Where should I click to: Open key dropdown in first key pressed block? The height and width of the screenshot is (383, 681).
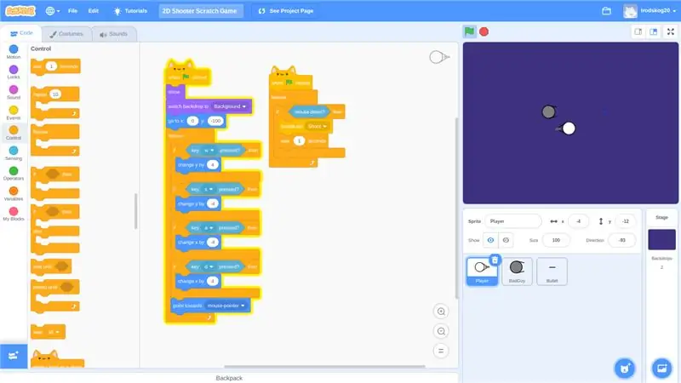click(x=209, y=151)
